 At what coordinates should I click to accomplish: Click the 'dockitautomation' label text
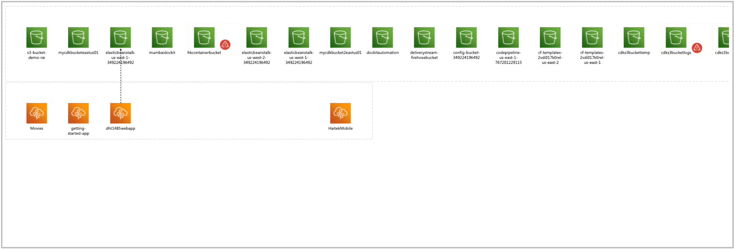point(382,52)
